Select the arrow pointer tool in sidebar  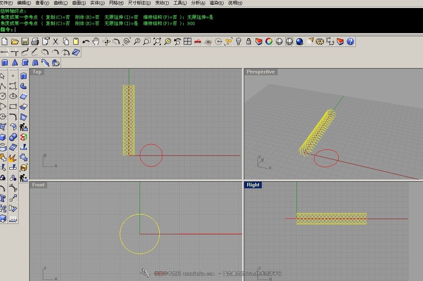[x=3, y=76]
